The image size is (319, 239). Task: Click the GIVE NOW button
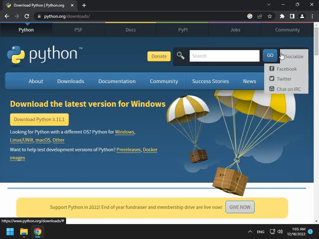tap(240, 207)
